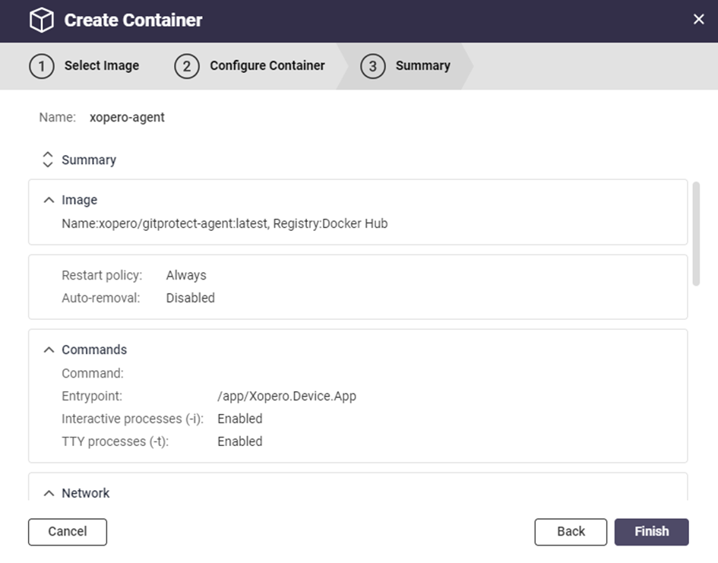Click the summary panel vertical scrollbar

point(696,233)
